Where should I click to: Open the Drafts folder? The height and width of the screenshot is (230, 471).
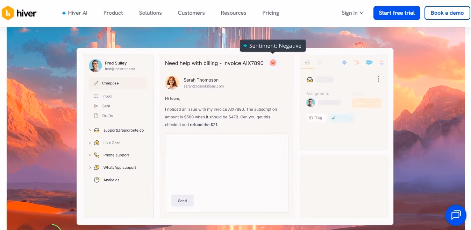pyautogui.click(x=107, y=116)
